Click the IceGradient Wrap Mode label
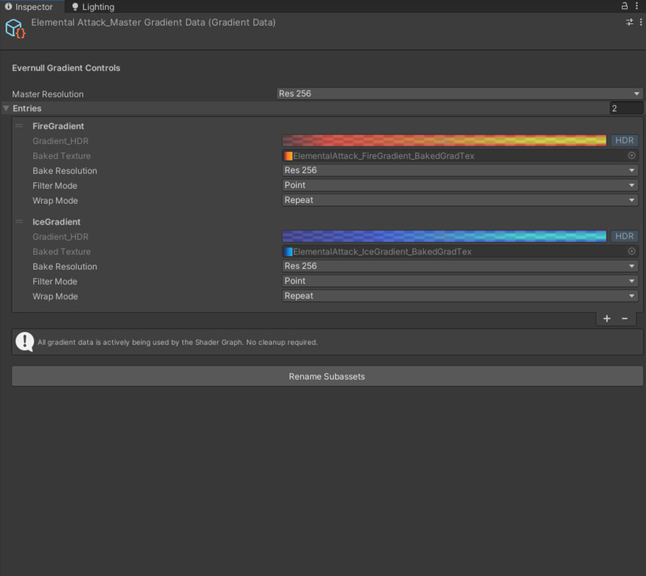 tap(56, 297)
